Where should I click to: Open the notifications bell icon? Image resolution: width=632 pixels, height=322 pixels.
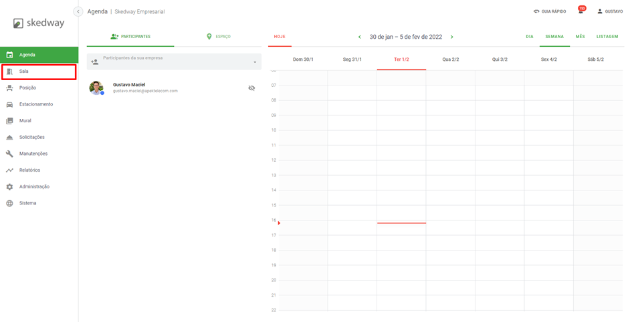point(581,11)
